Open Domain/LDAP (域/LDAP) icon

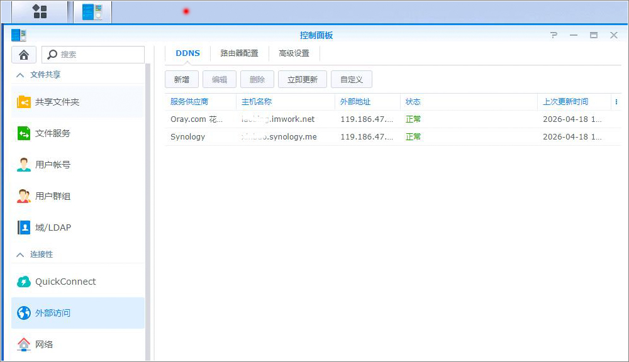pos(24,228)
